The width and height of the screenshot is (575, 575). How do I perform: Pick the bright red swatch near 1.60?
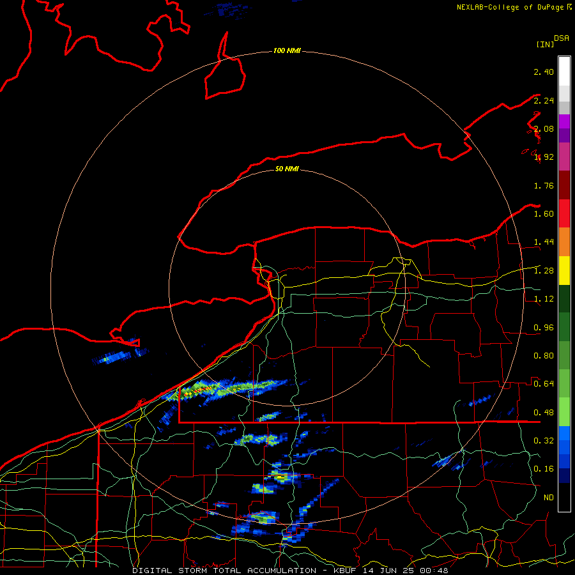tap(564, 213)
